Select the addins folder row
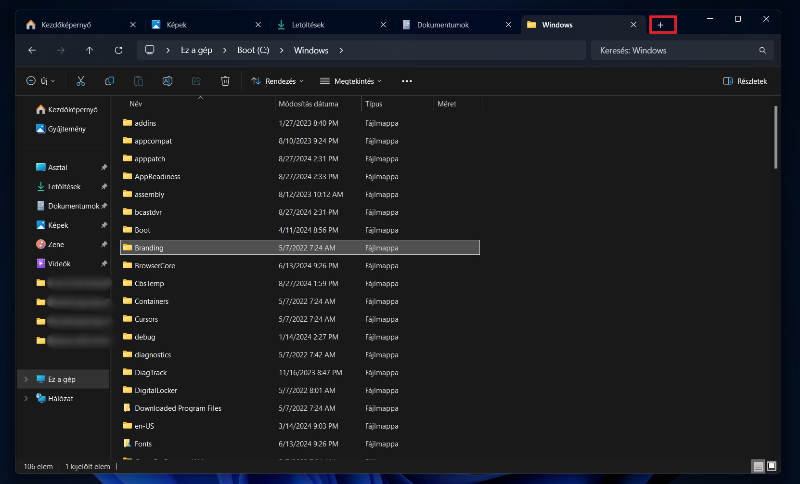Viewport: 800px width, 484px height. tap(300, 123)
